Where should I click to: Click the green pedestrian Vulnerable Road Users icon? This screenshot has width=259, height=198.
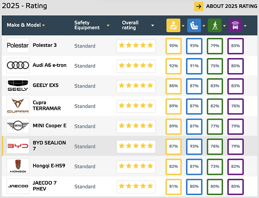click(215, 25)
